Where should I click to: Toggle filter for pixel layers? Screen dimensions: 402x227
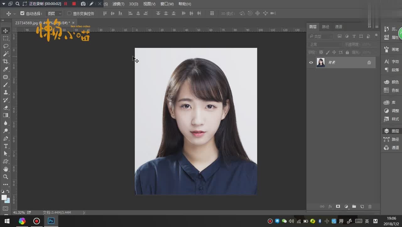[340, 36]
